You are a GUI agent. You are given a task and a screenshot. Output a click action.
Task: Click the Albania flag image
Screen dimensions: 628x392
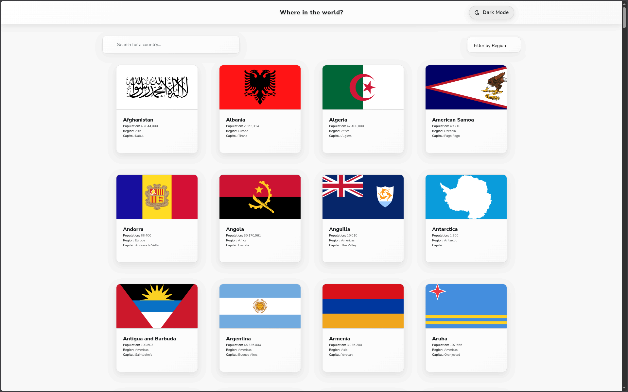[260, 87]
